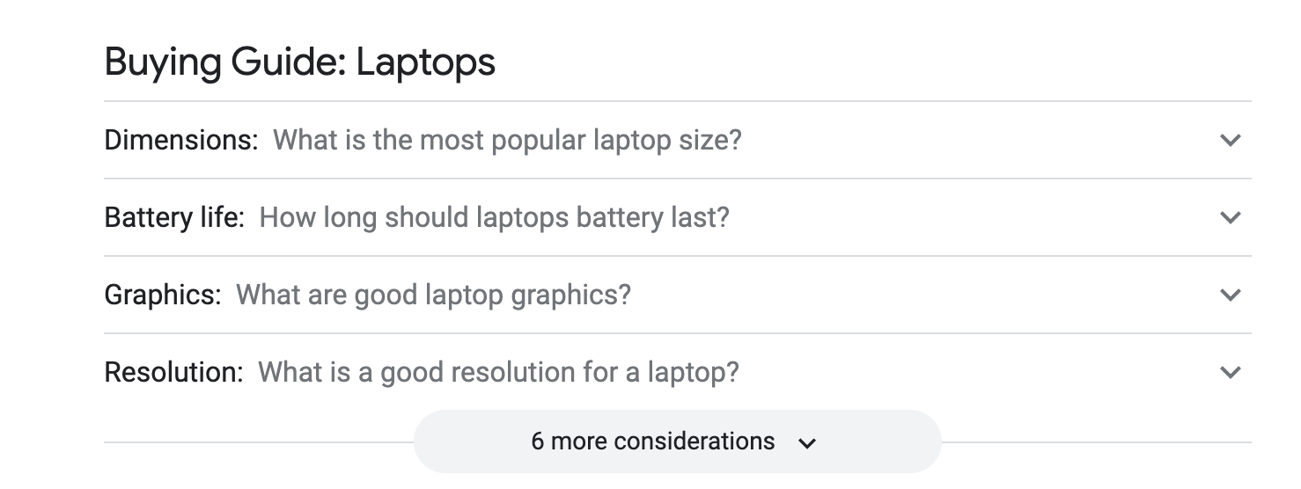
Task: Click the "Buying Guide: Laptops" heading
Action: click(x=299, y=62)
